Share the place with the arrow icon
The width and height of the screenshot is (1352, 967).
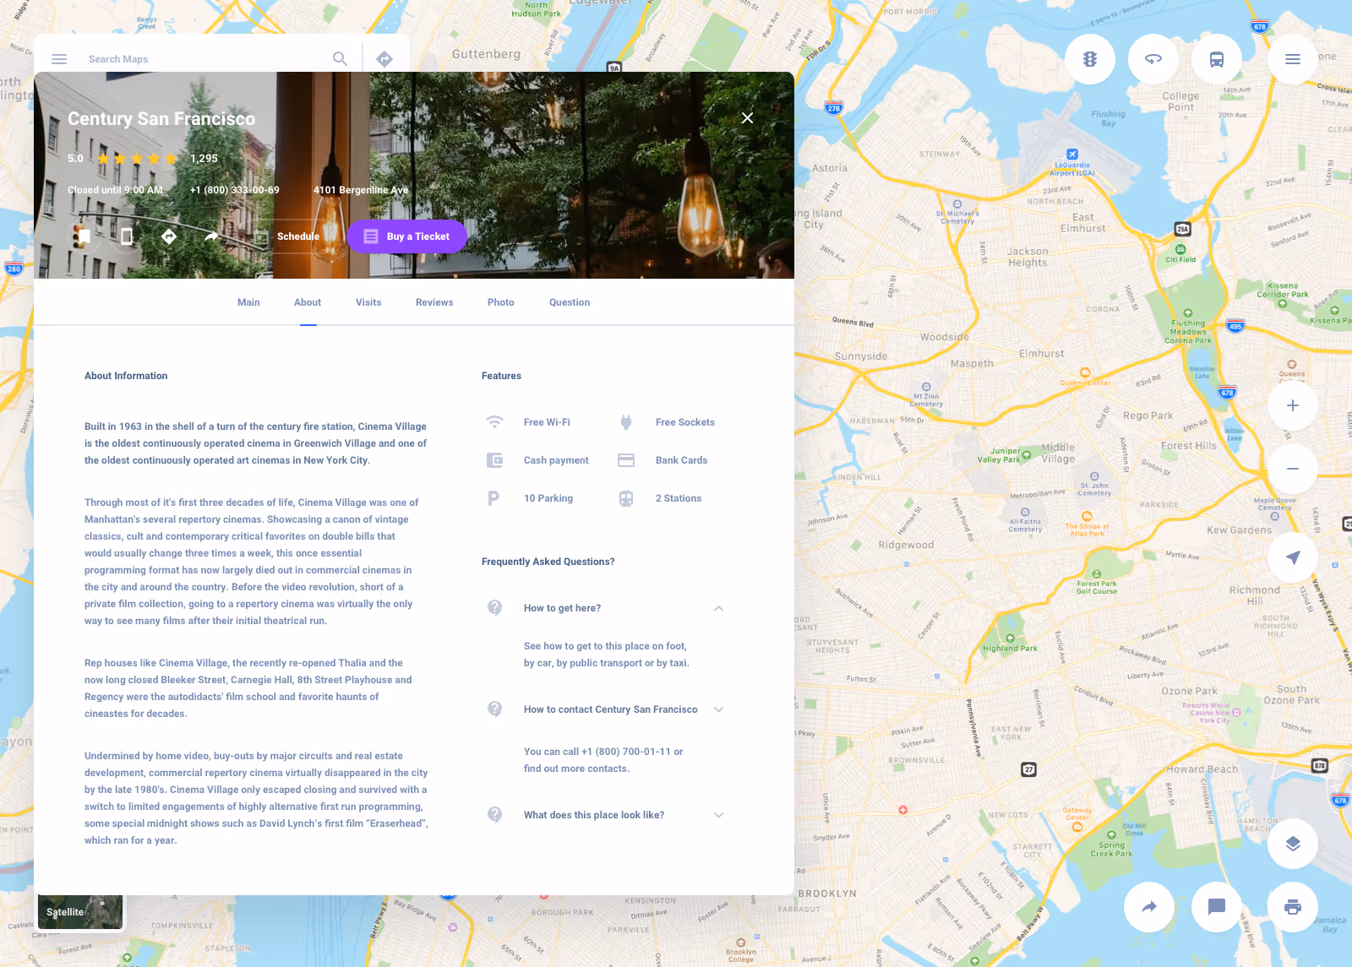click(210, 236)
